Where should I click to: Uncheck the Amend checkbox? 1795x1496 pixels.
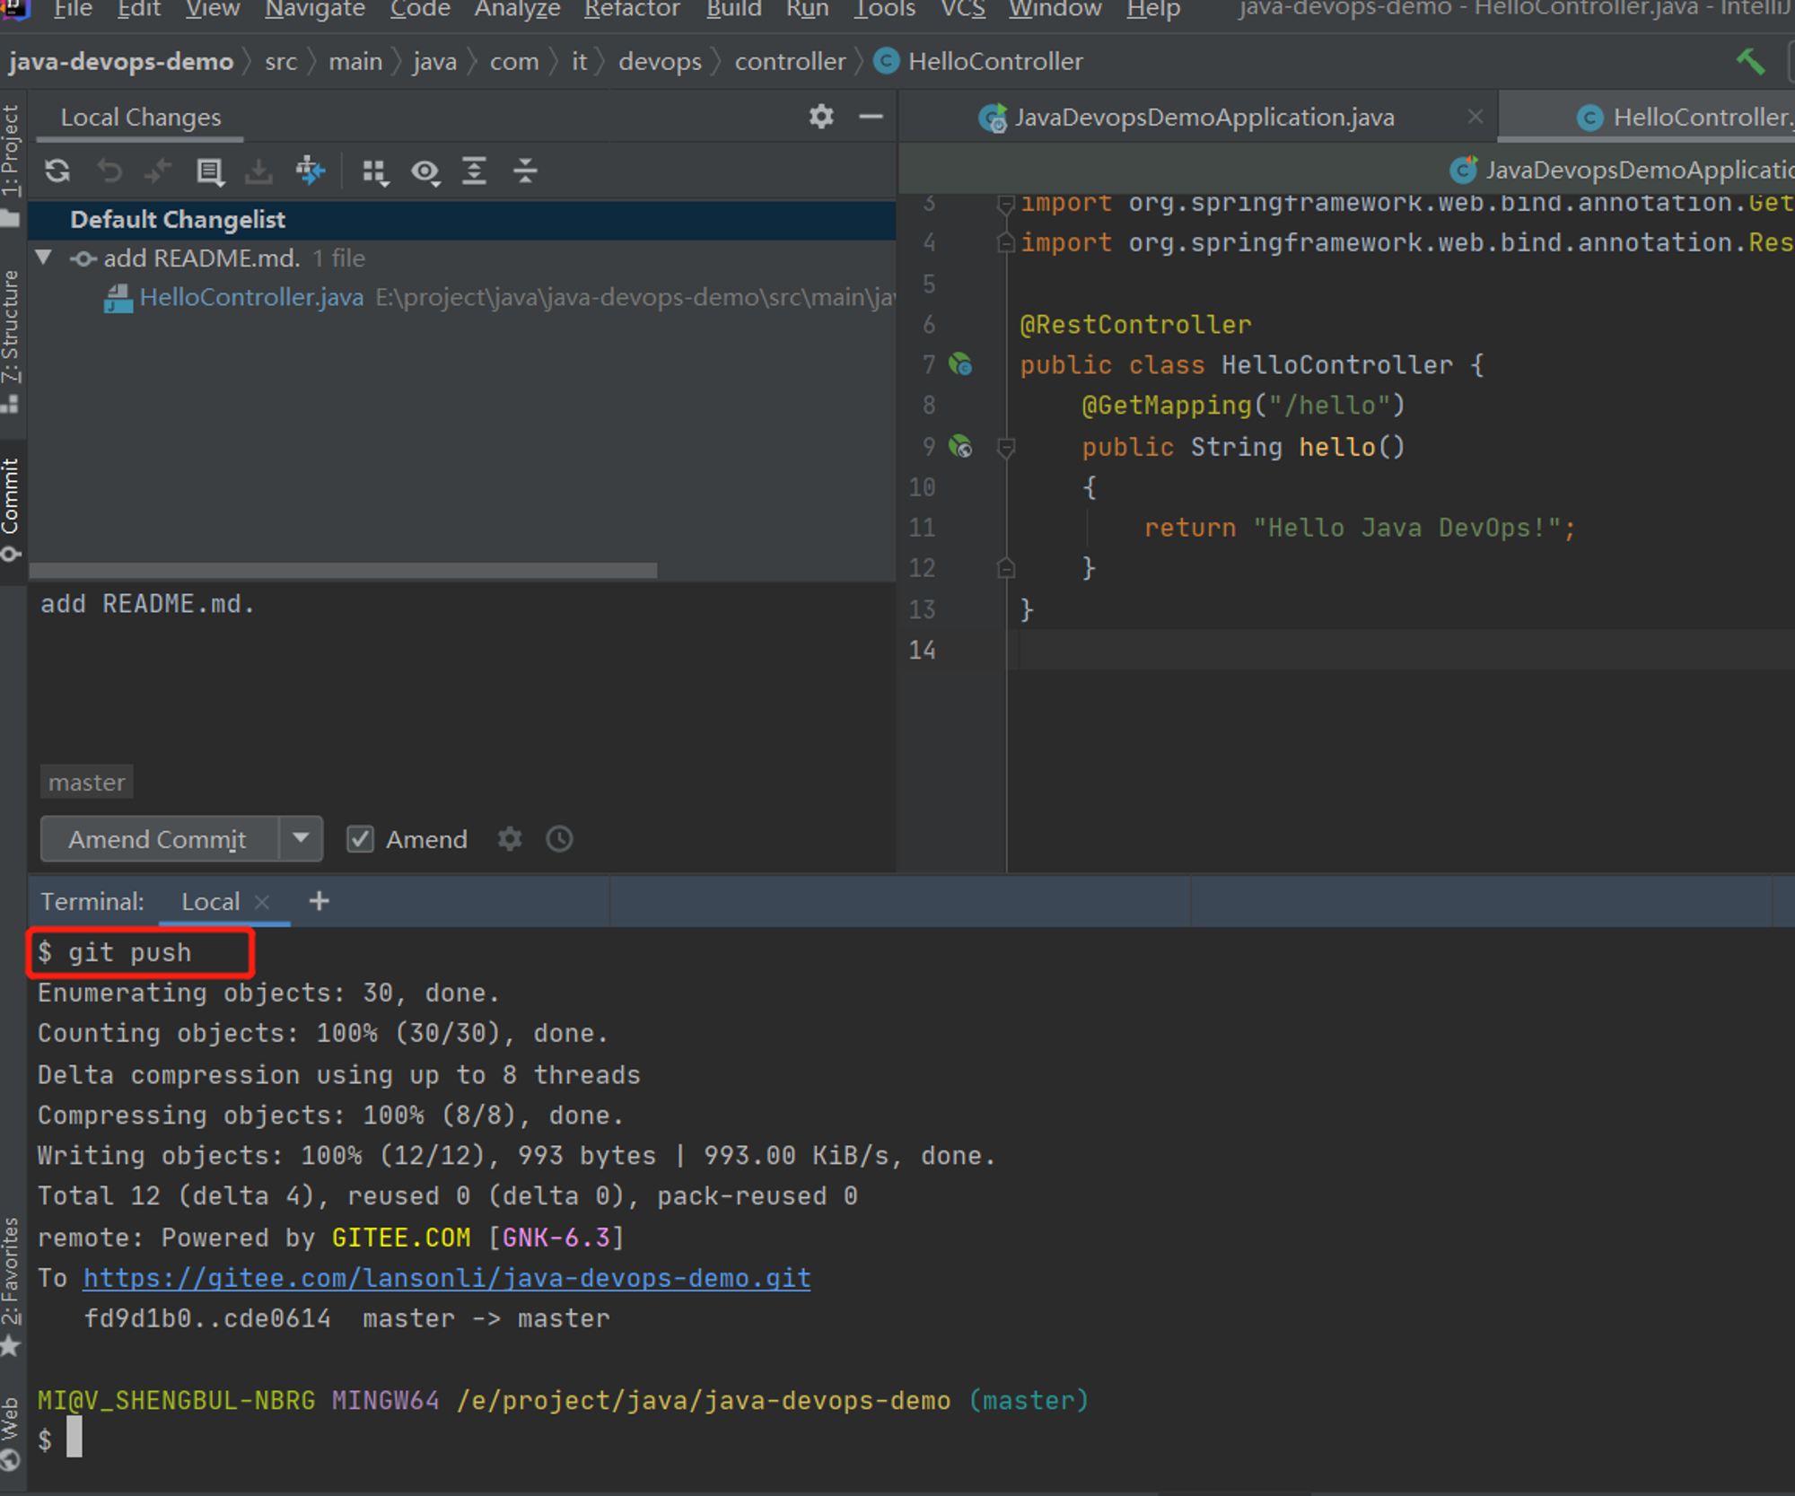point(360,839)
